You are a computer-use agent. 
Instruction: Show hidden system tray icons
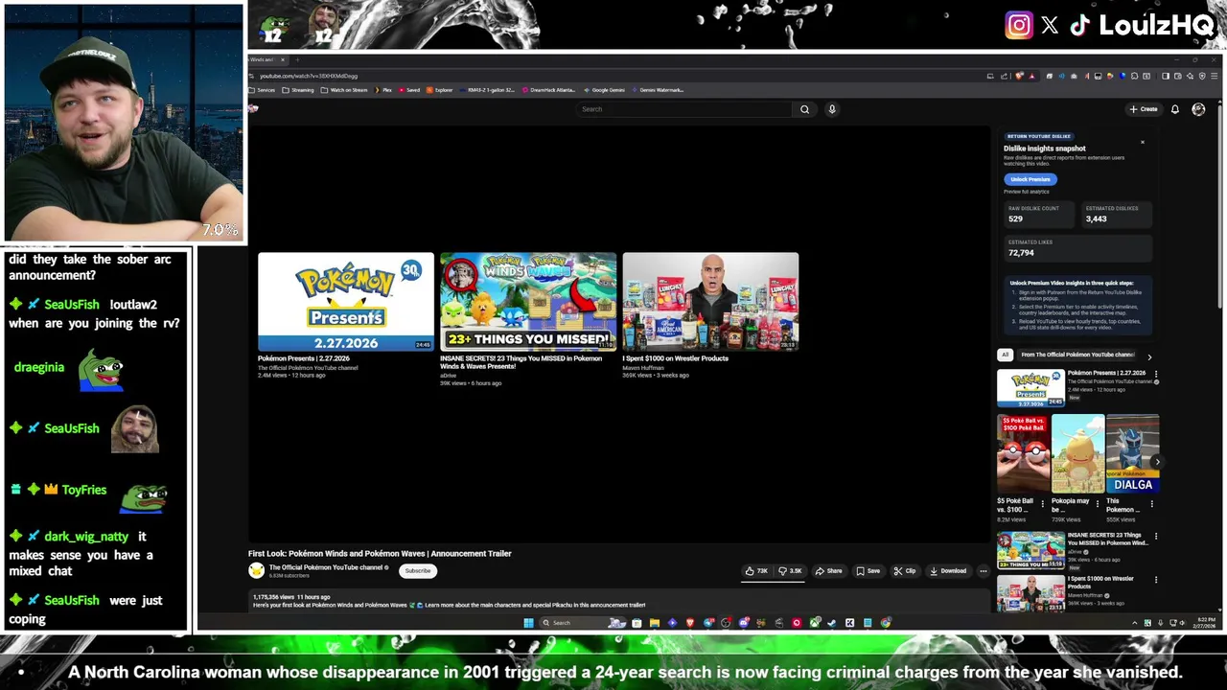coord(1135,623)
